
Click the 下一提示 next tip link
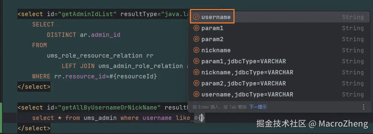258,107
